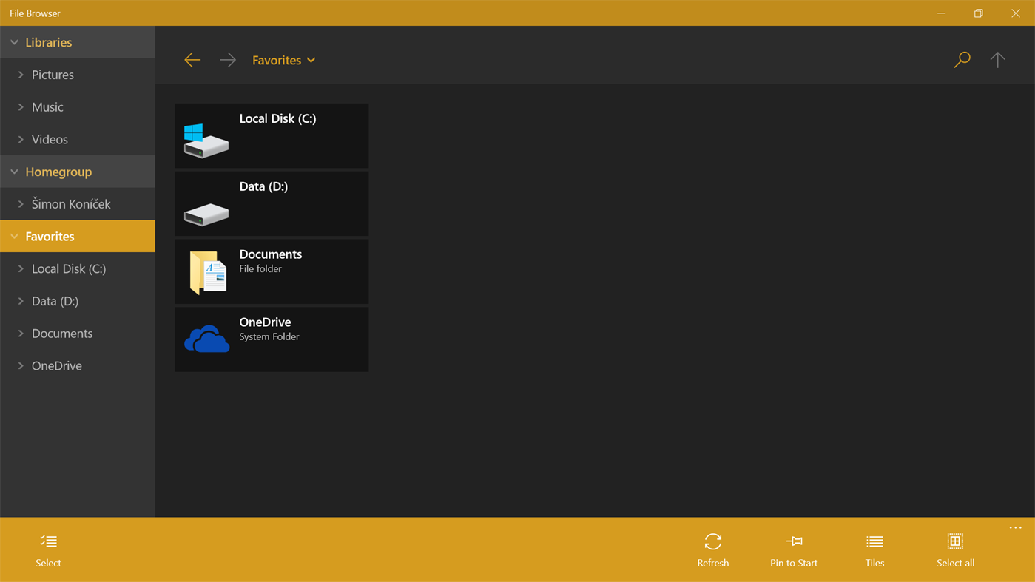This screenshot has width=1035, height=582.
Task: Select the Pin to Start icon
Action: 793,541
